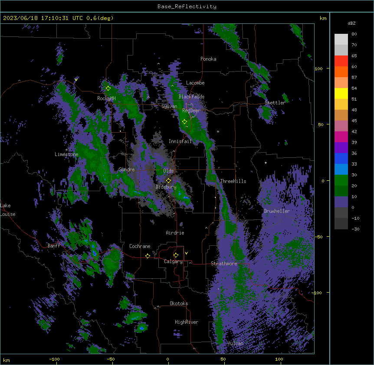The height and width of the screenshot is (365, 374).
Task: Click the Drumheller city label
Action: 277,211
